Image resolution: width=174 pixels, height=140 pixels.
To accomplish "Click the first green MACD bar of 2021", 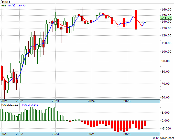I will click(x=2, y=115).
